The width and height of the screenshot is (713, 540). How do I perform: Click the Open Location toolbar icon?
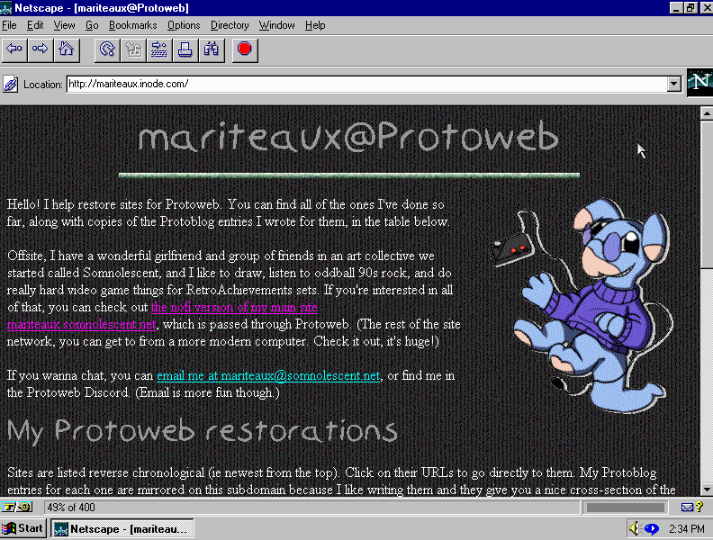pyautogui.click(x=159, y=49)
